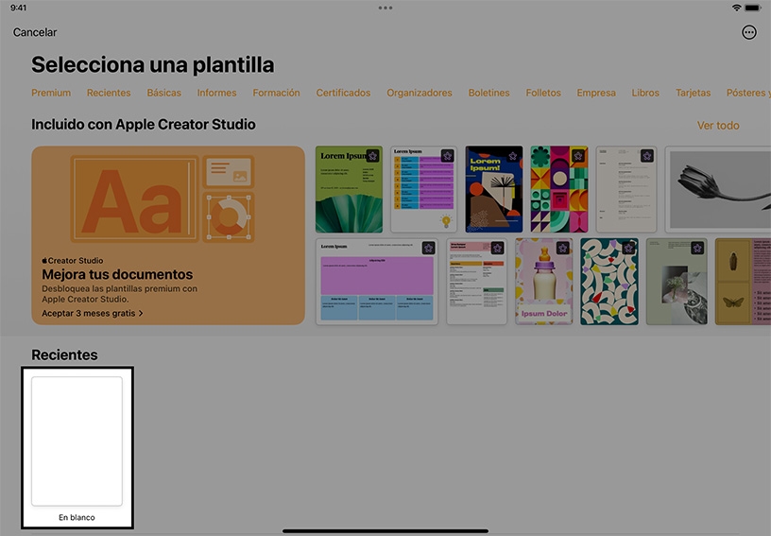Choose the purple table list template with lightbulb
771x536 pixels.
point(424,189)
